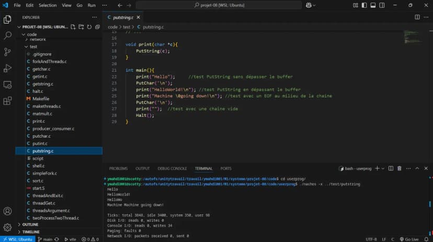Switch to the PORTS tab
Screen dimensions: 433x242
[x=226, y=168]
